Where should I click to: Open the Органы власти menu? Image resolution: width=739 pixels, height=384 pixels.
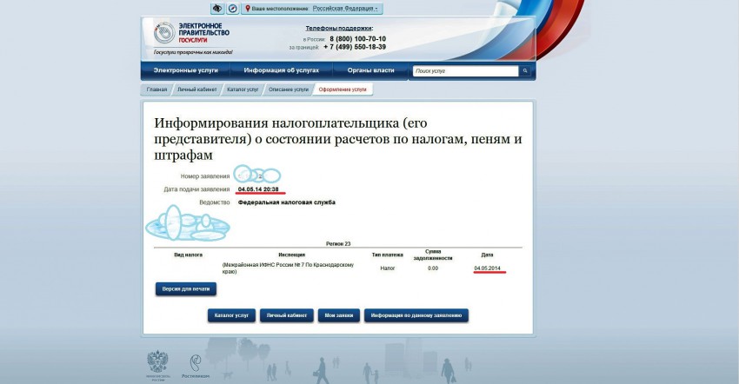(x=370, y=70)
